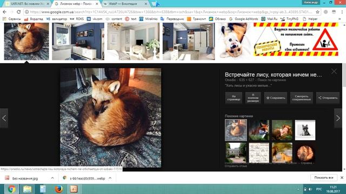Click volume icon in system tray
Image resolution: width=346 pixels, height=194 pixels.
click(310, 189)
